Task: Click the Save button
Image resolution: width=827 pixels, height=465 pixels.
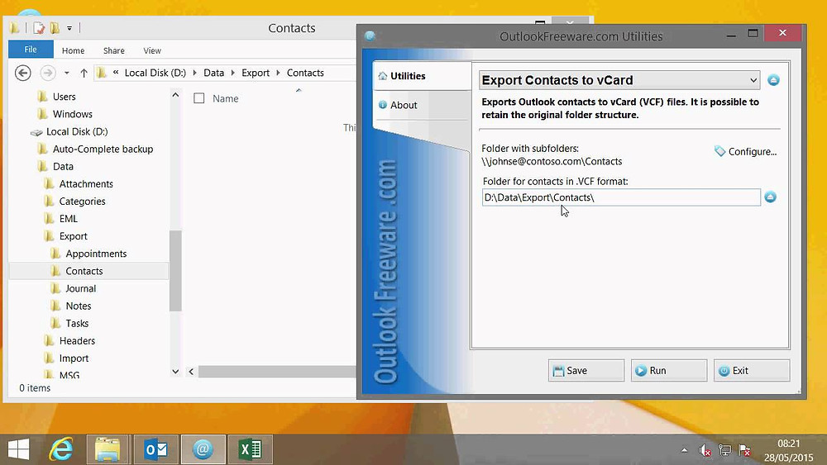Action: (x=586, y=370)
